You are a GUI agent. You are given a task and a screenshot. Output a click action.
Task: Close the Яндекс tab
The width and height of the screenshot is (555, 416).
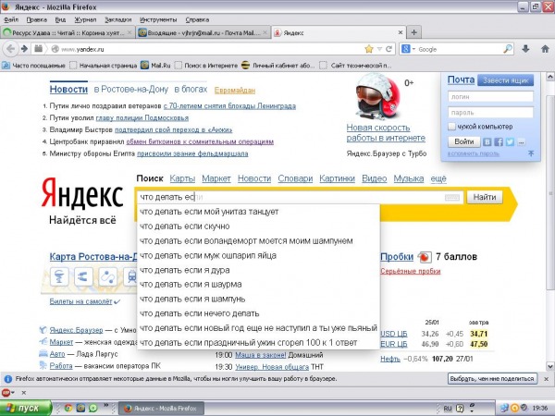pyautogui.click(x=401, y=32)
